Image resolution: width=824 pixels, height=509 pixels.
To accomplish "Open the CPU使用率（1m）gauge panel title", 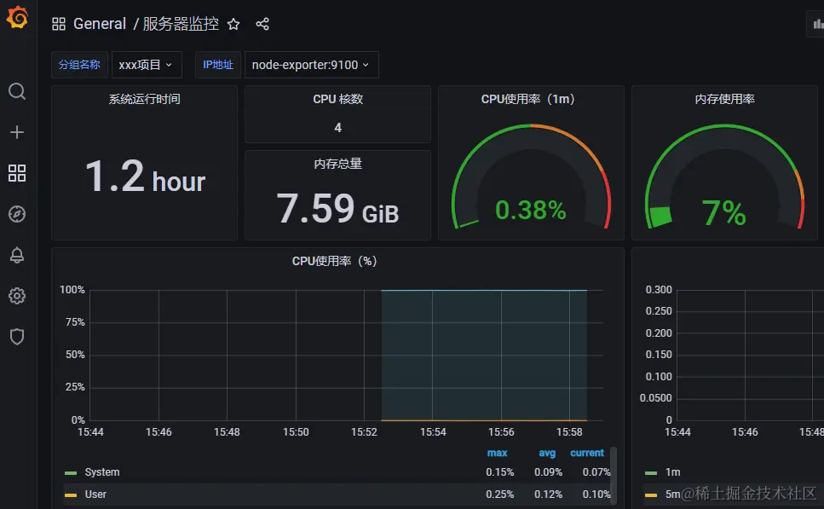I will click(528, 99).
